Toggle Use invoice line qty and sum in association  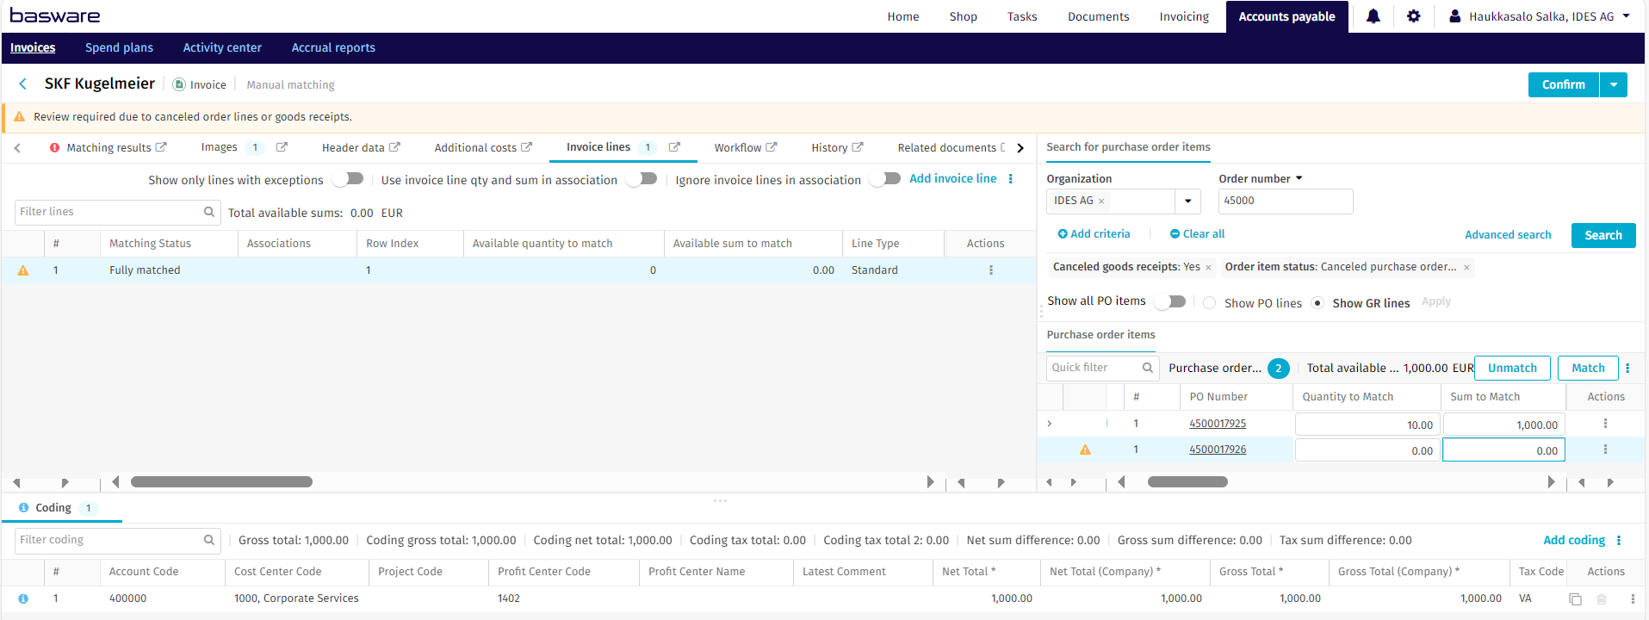(x=642, y=179)
